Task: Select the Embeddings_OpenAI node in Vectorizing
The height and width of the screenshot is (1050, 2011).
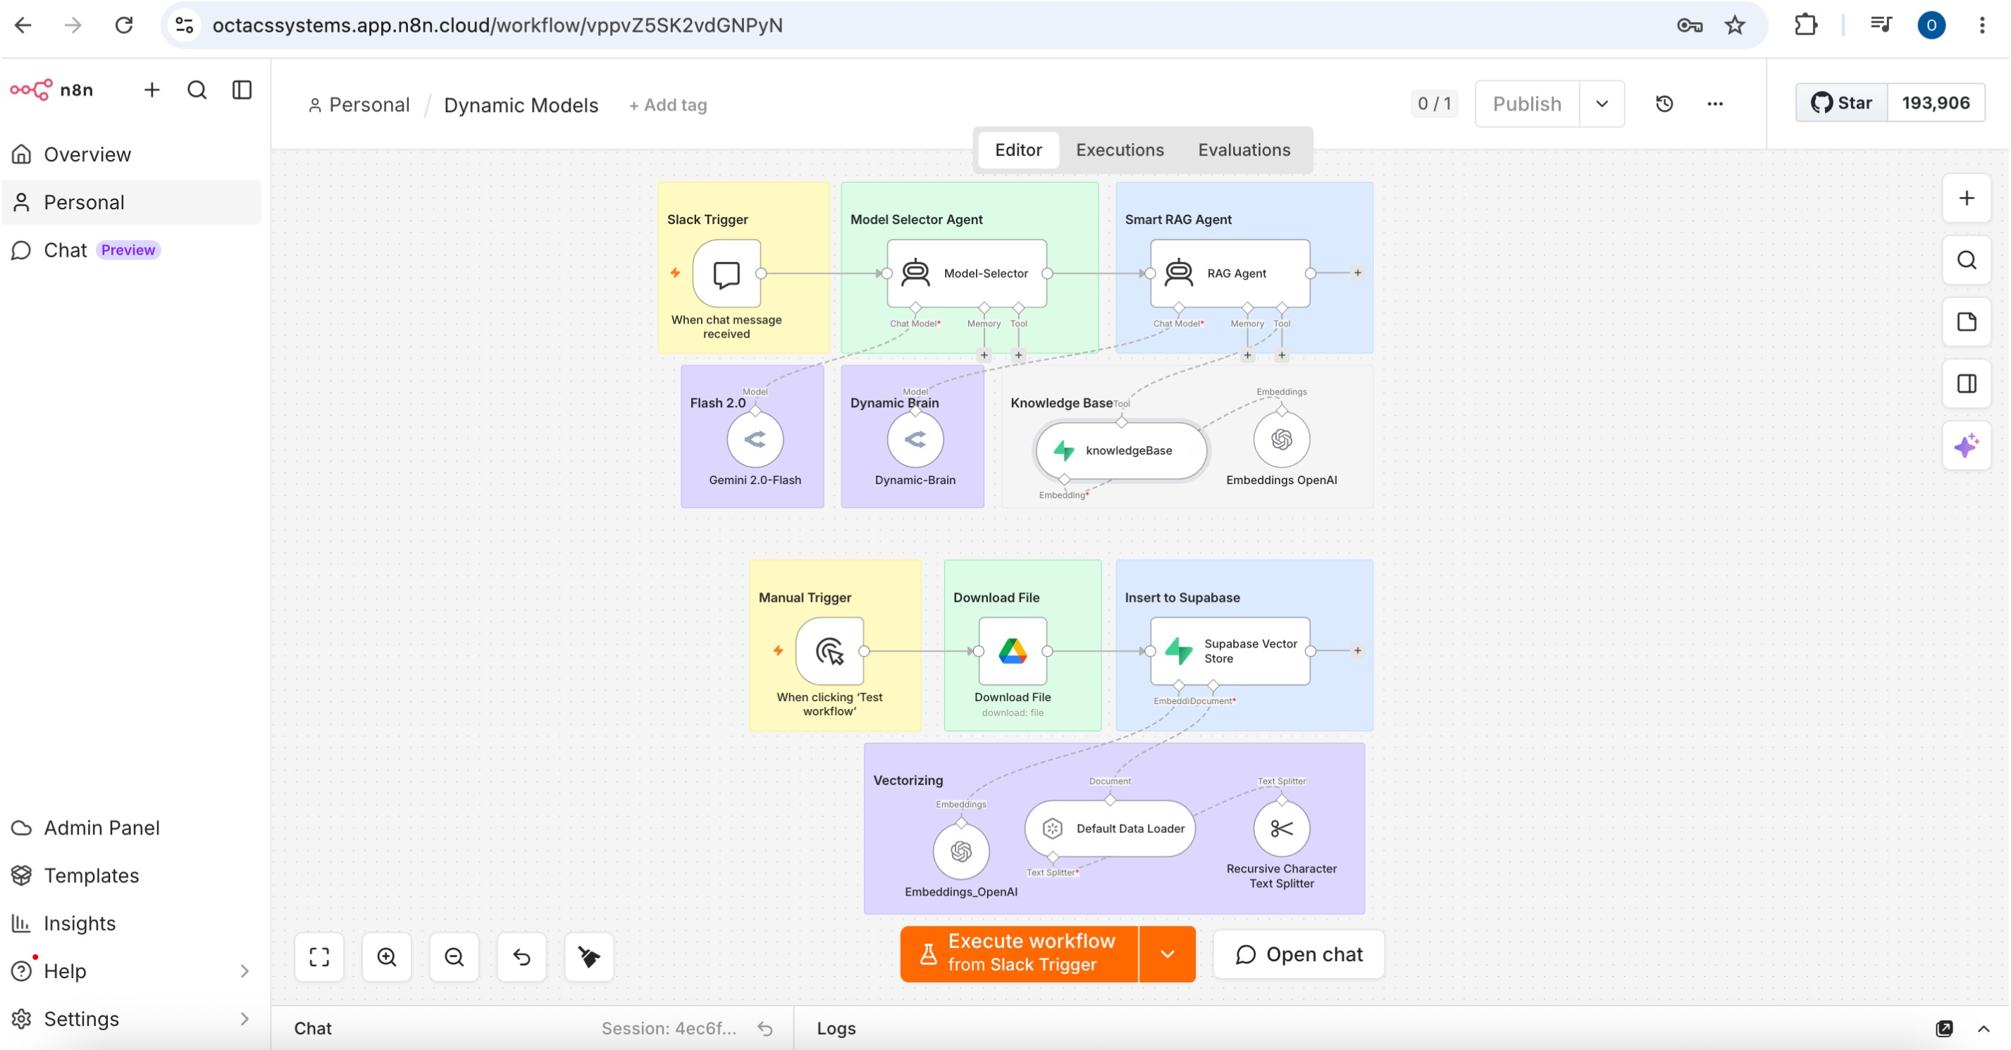Action: click(x=961, y=851)
